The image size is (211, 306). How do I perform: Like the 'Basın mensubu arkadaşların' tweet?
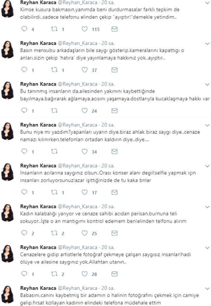pyautogui.click(x=84, y=70)
